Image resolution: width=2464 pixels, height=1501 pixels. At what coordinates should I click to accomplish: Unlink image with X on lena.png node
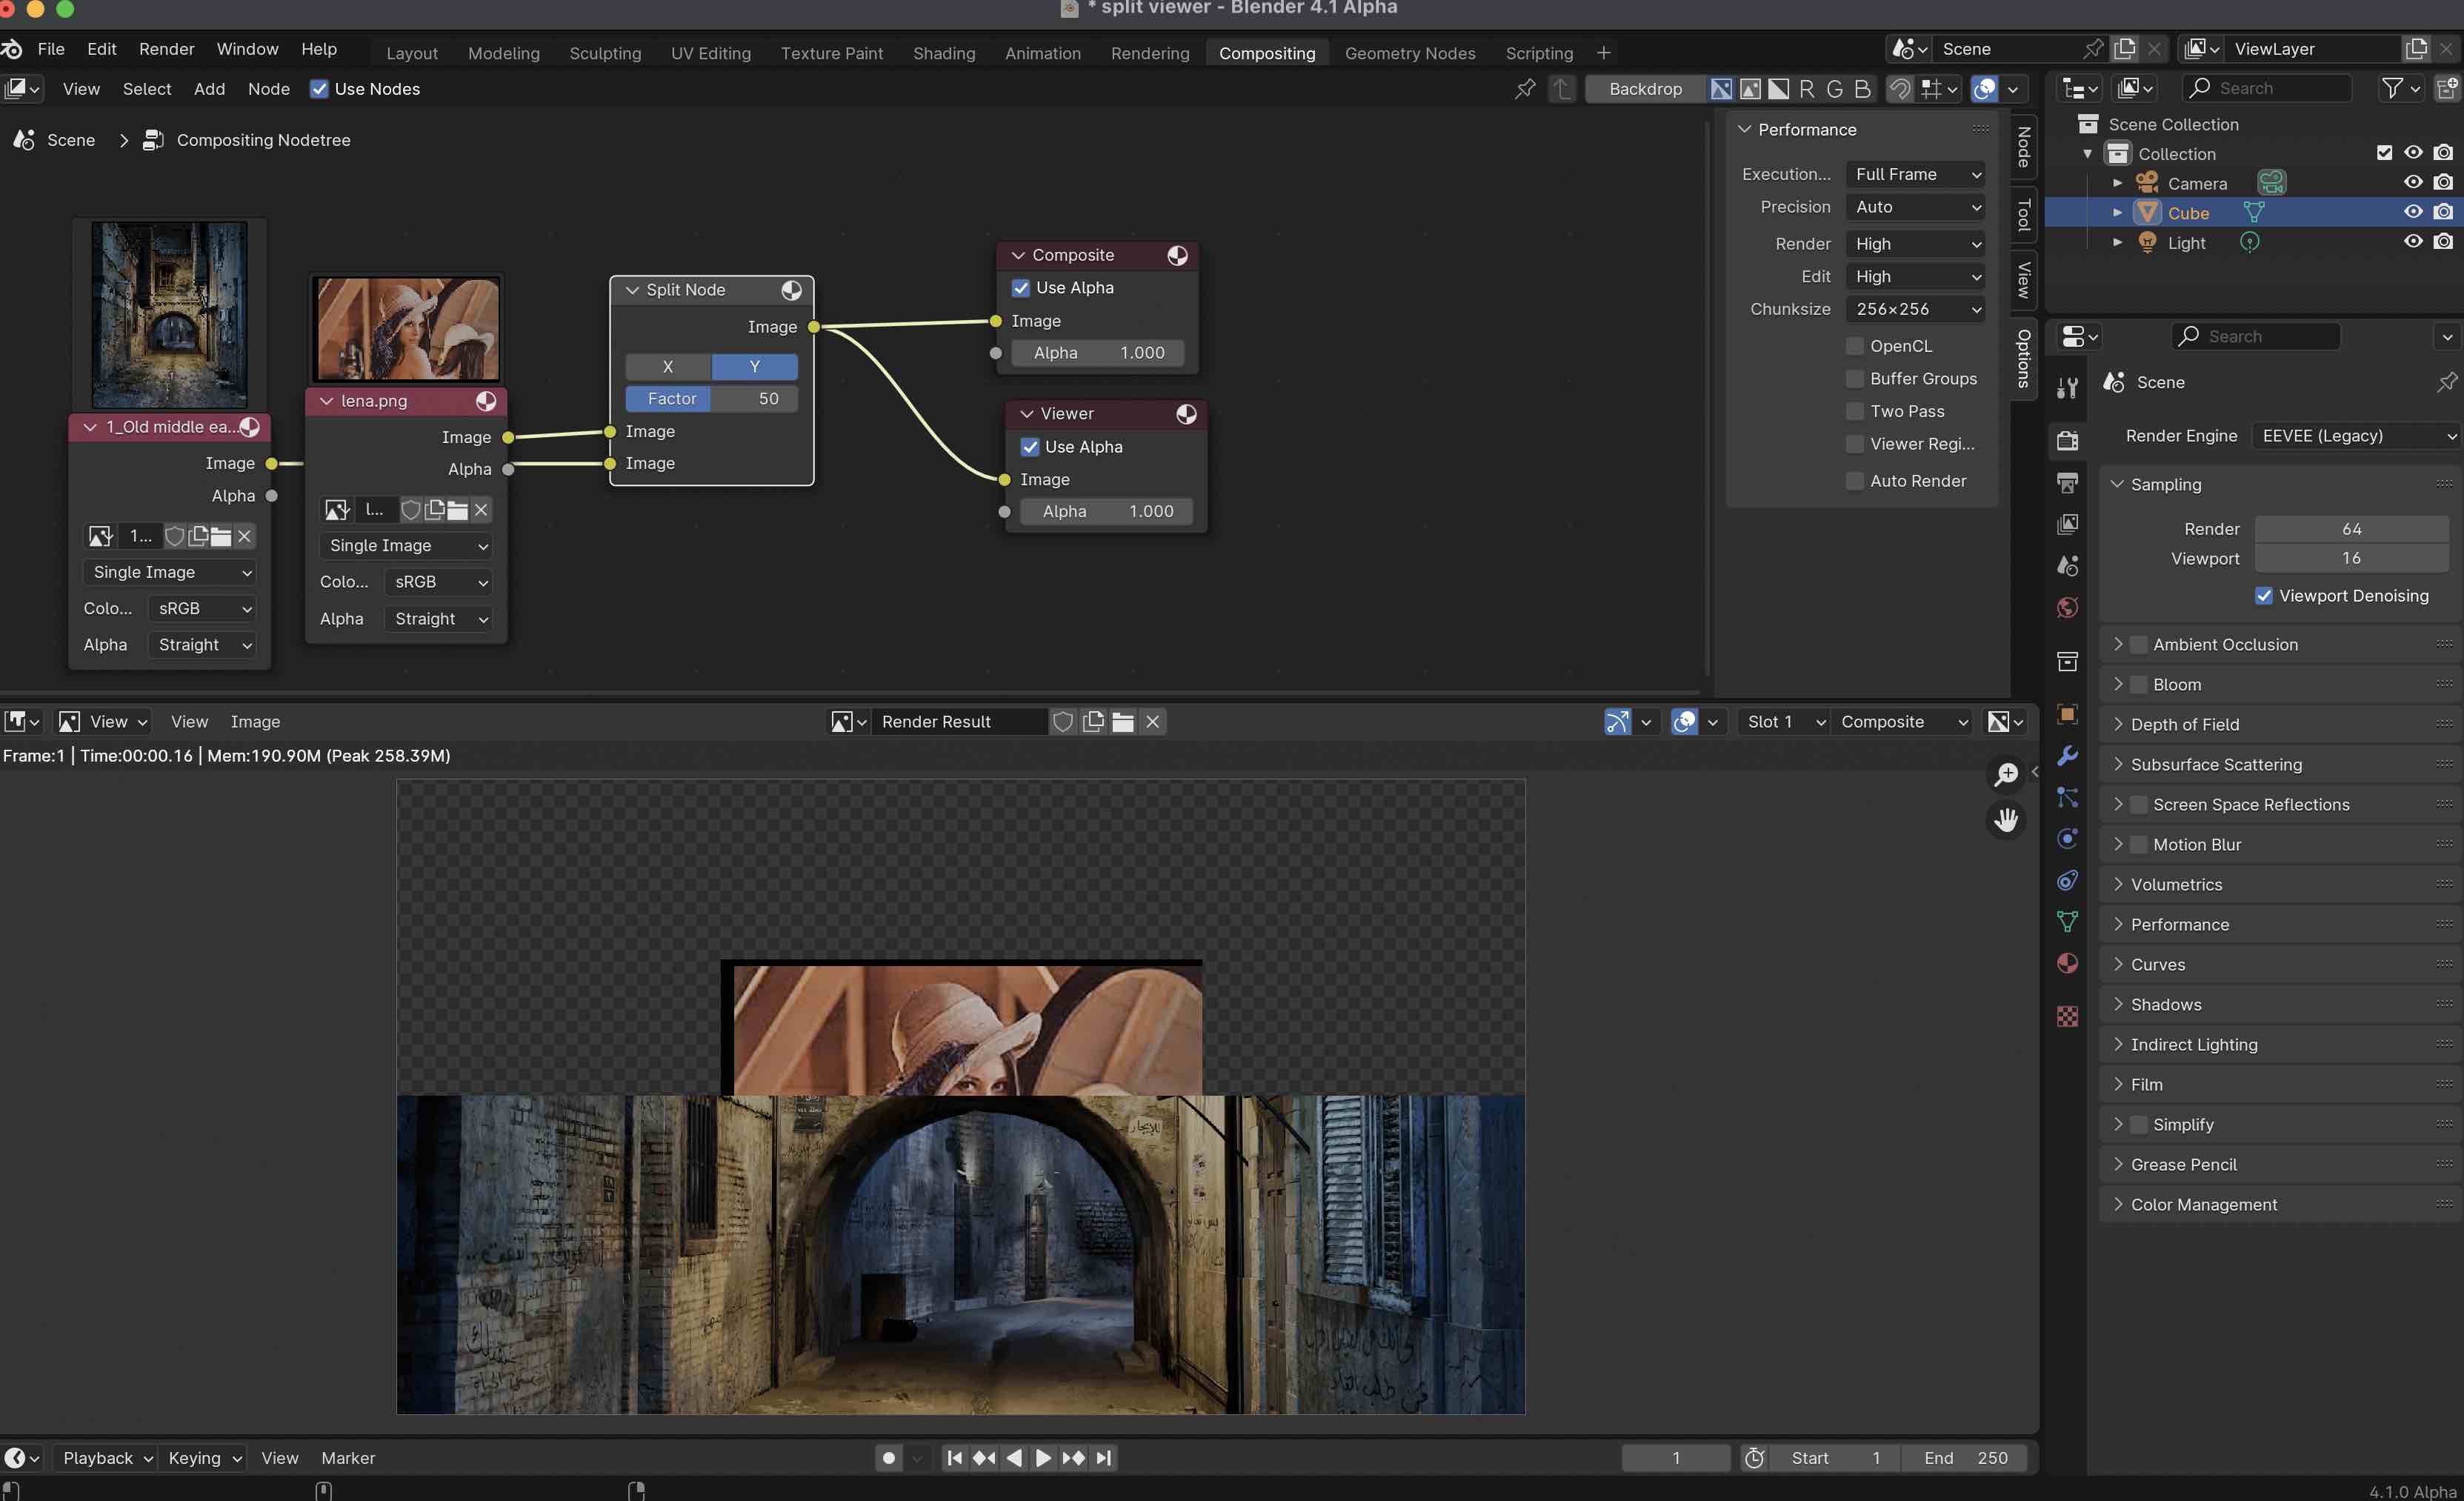[x=481, y=510]
